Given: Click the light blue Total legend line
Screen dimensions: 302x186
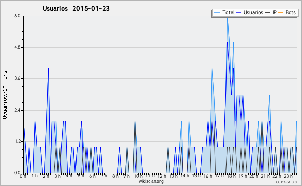Looking at the screenshot, I should coord(217,13).
